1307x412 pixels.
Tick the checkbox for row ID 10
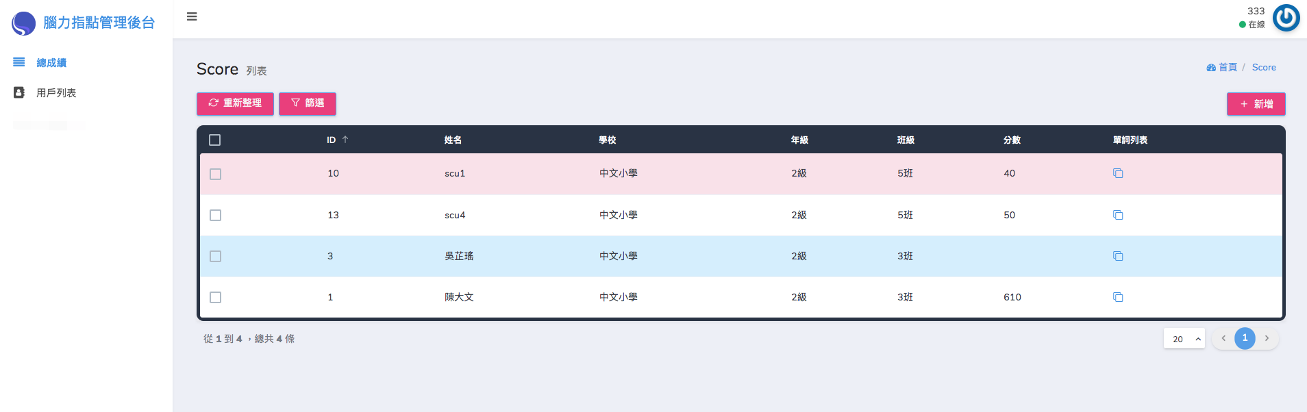click(x=215, y=174)
